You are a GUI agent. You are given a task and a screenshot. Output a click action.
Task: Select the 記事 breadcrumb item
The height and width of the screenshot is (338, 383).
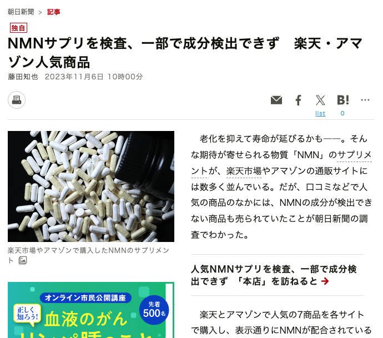coord(53,12)
